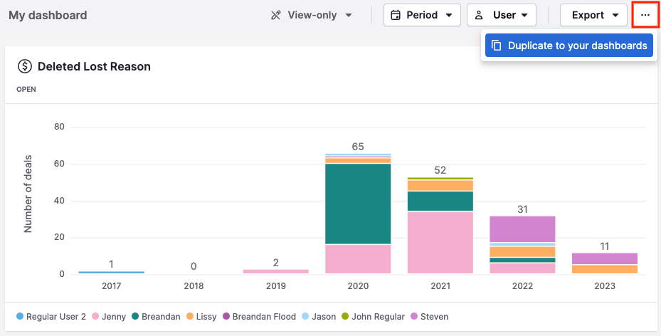This screenshot has height=336, width=661.
Task: Click the dollar sign icon beside Deleted Lost Reason
Action: (25, 66)
